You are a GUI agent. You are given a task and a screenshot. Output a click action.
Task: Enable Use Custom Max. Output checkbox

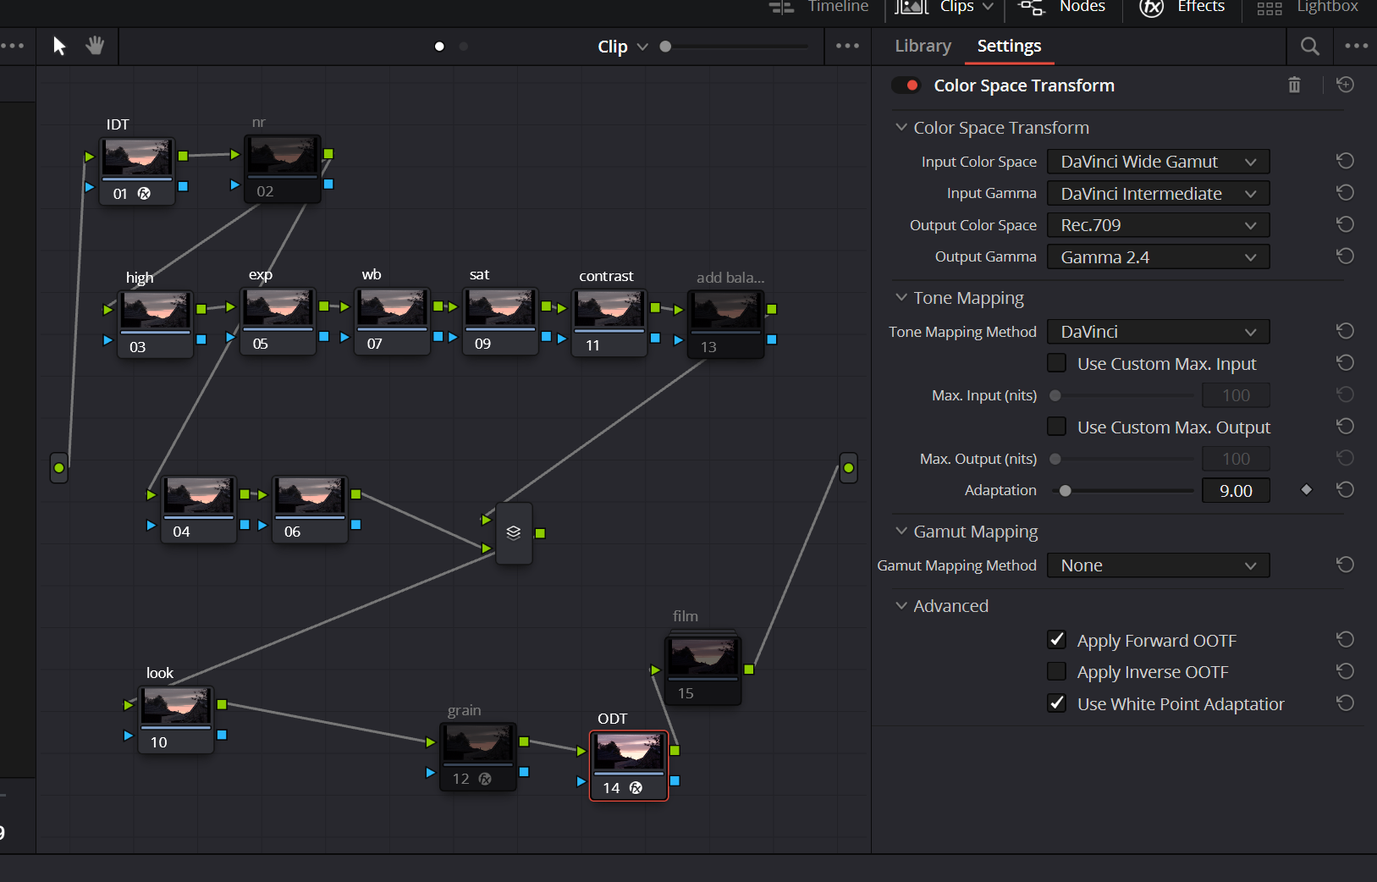pos(1056,427)
